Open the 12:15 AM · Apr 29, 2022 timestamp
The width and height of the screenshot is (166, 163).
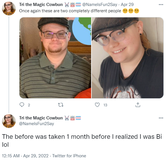[x=25, y=156]
